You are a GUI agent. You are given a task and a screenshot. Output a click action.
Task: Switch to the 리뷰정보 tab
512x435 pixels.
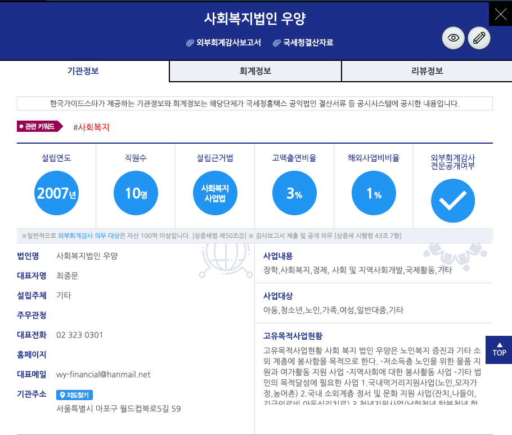point(427,71)
